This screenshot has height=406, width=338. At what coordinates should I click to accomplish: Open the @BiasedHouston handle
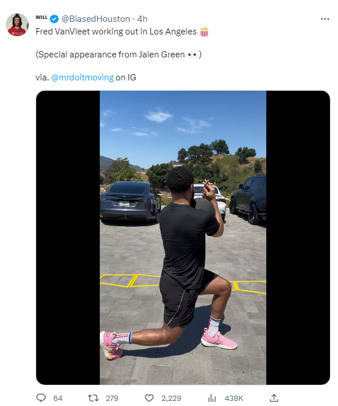(95, 19)
